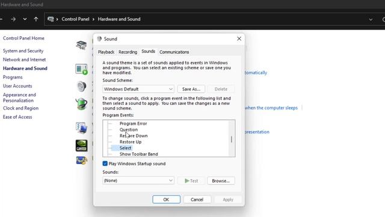Click the Sound speaker icon in Control Panel
The height and width of the screenshot is (217, 385).
pyautogui.click(x=81, y=86)
